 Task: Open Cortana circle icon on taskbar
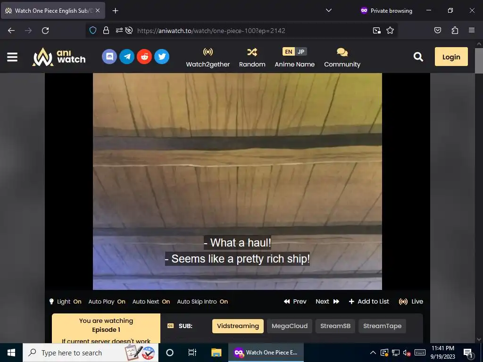coord(170,353)
